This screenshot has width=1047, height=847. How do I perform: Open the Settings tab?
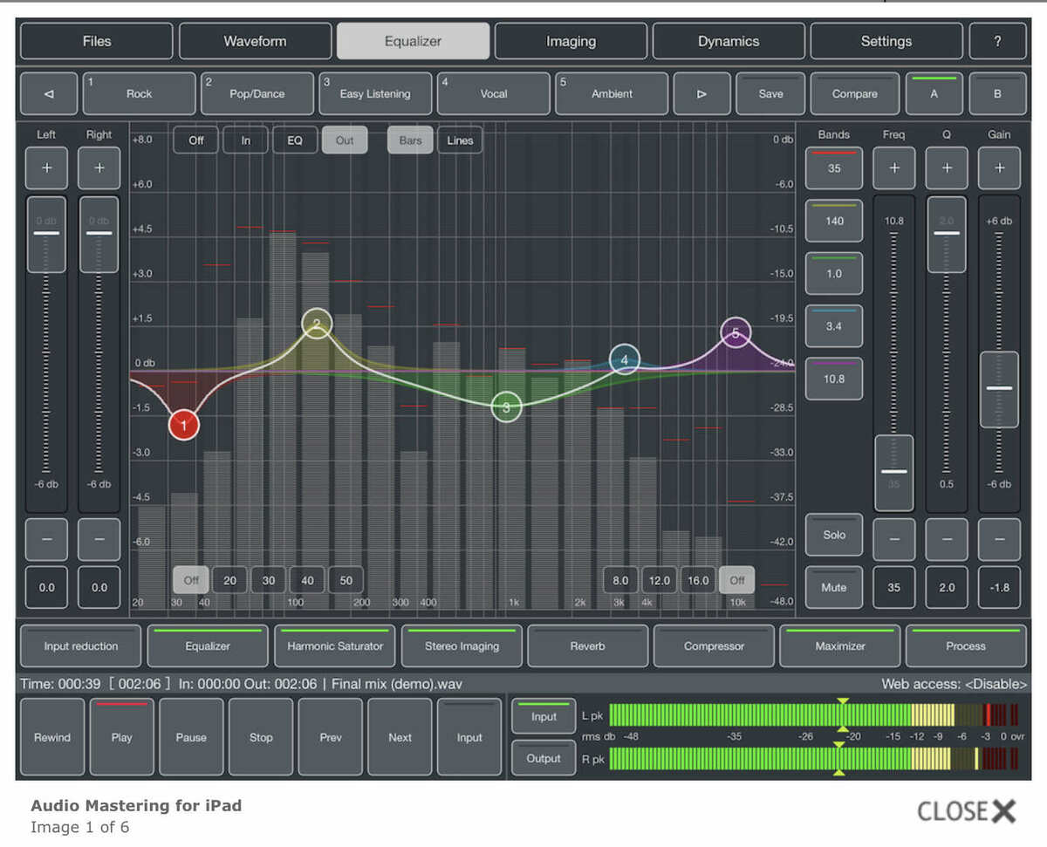click(x=886, y=41)
